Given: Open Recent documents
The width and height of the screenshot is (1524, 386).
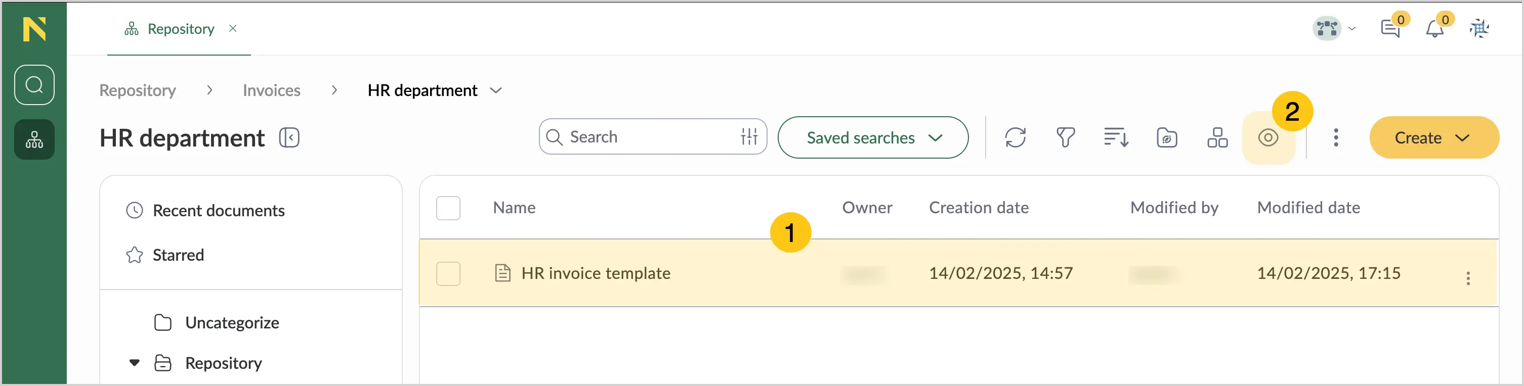Looking at the screenshot, I should 205,211.
